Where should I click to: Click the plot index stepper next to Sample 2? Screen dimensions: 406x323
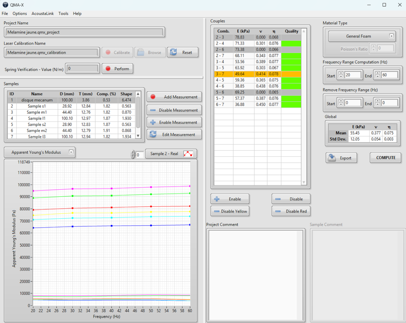[x=133, y=154]
